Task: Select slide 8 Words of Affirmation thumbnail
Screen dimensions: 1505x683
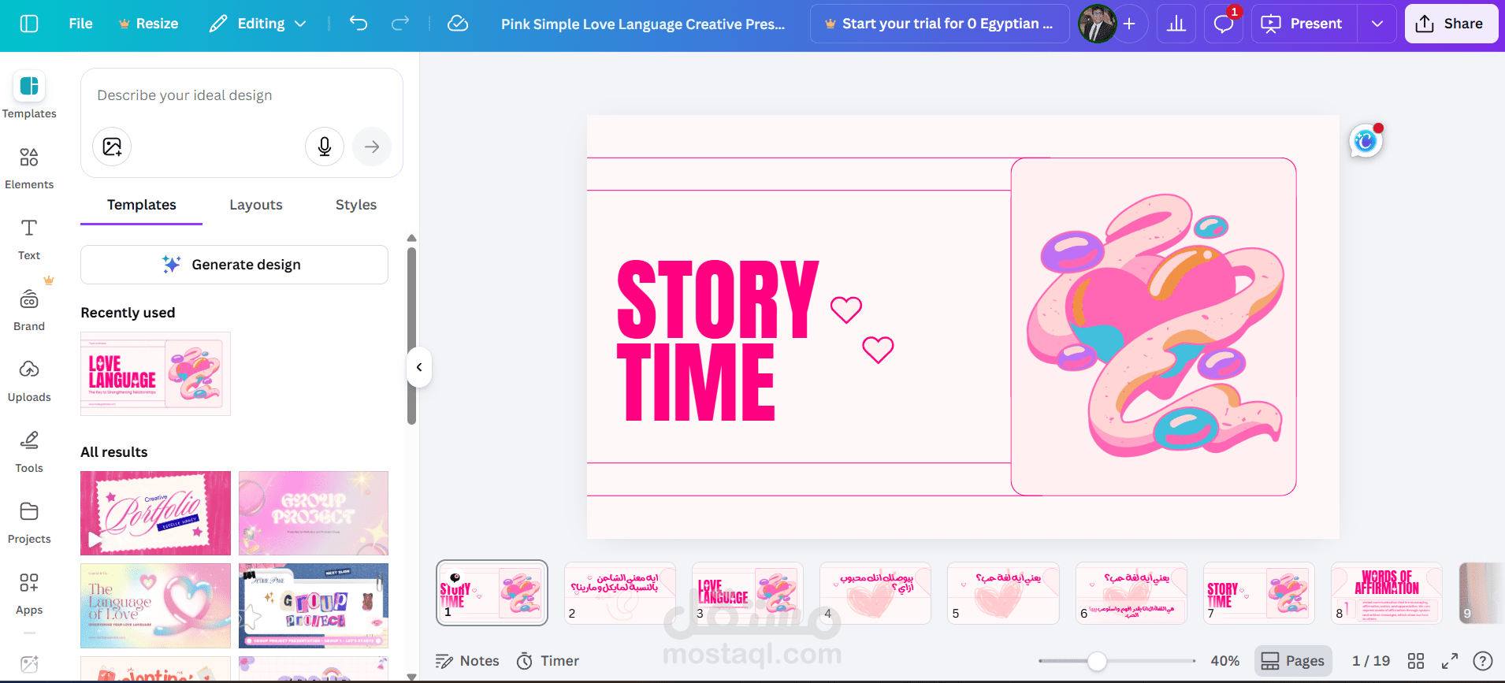Action: click(x=1387, y=593)
